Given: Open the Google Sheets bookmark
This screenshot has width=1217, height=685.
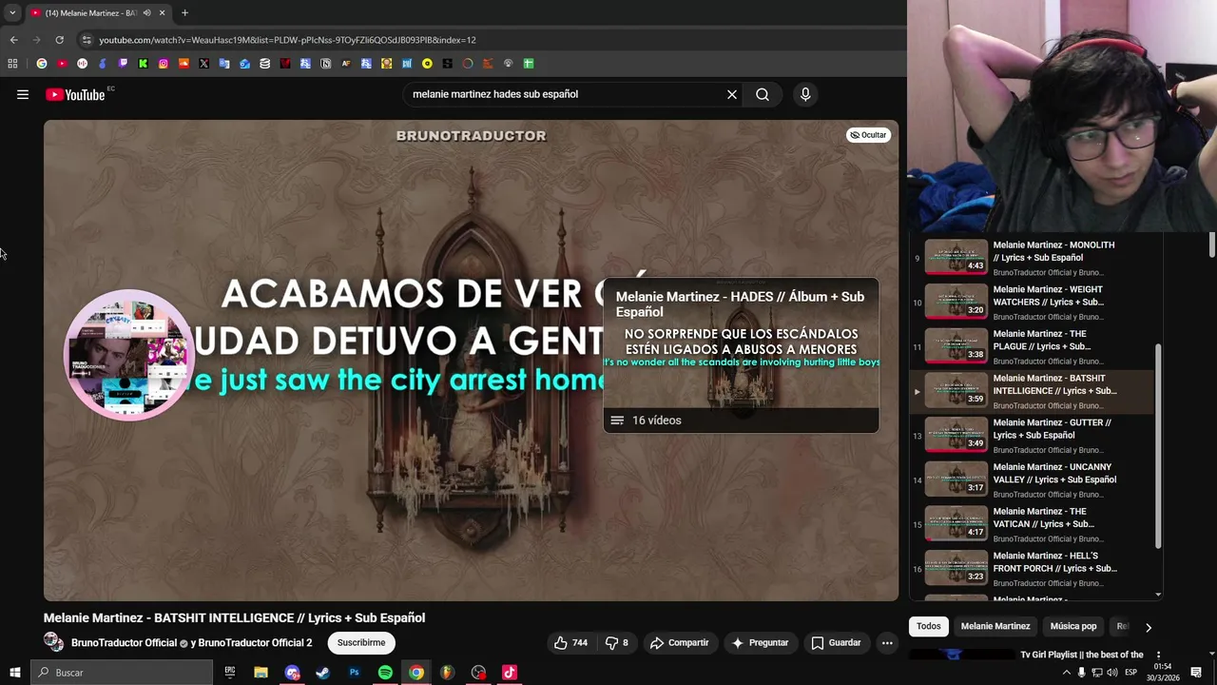Looking at the screenshot, I should [529, 64].
